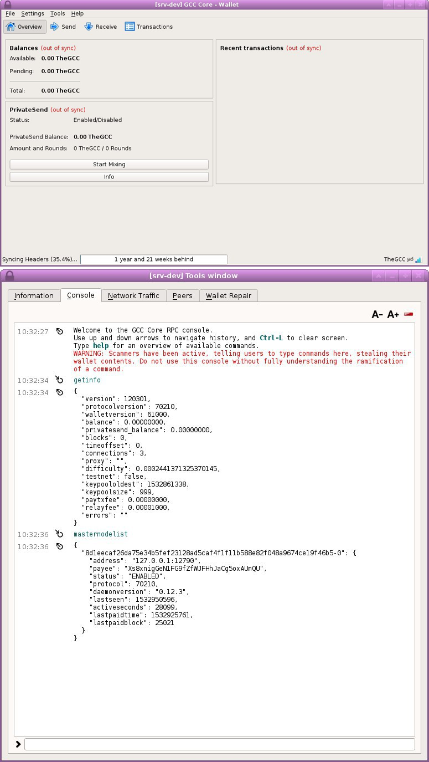Open the Send page in toolbar

[x=63, y=27]
